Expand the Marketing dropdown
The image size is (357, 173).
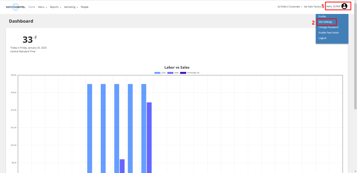71,7
